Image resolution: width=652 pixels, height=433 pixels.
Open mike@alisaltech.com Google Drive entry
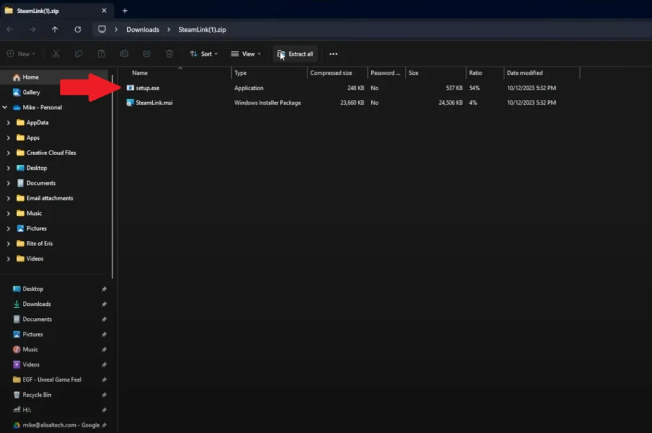click(x=61, y=425)
